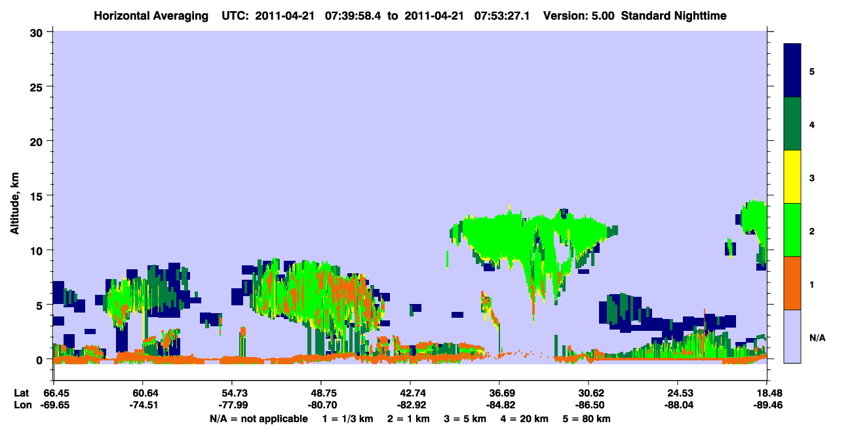
Task: Click latitude value 60.64
Action: (143, 393)
